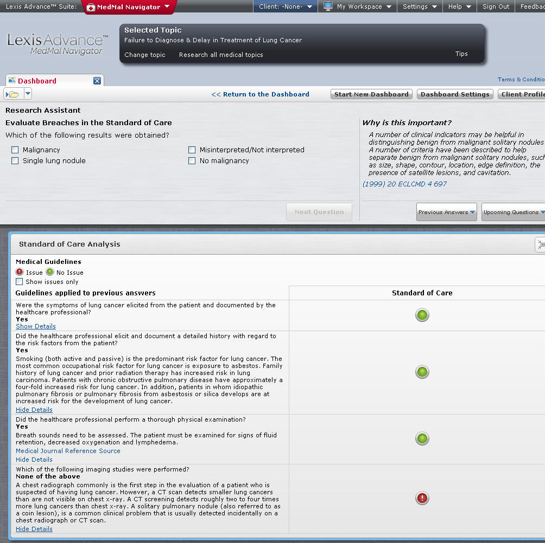Click the Dashboard tab picture icon
Image resolution: width=545 pixels, height=543 pixels.
[x=12, y=80]
